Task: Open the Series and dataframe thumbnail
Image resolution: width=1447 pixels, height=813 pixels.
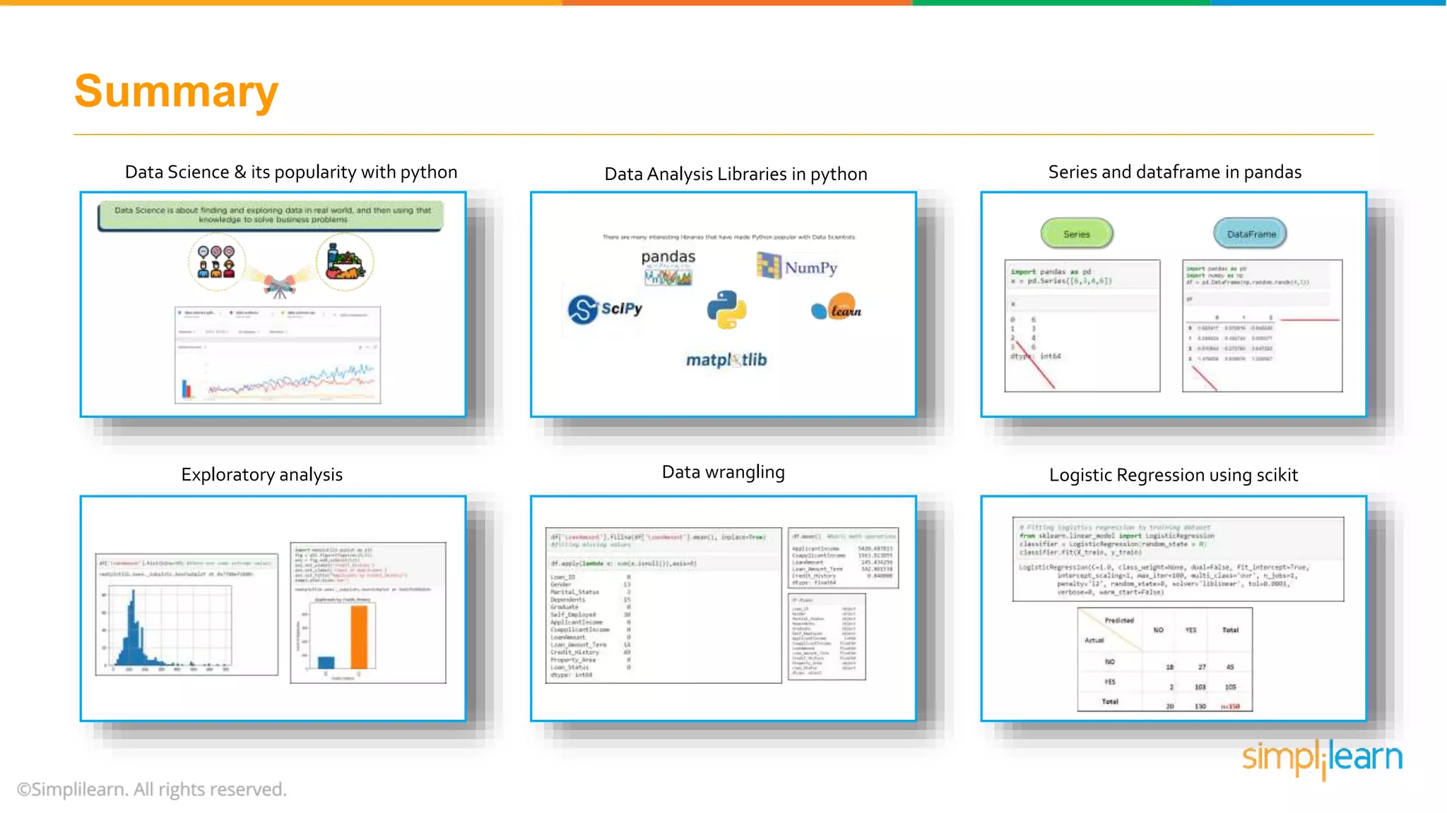Action: point(1174,304)
